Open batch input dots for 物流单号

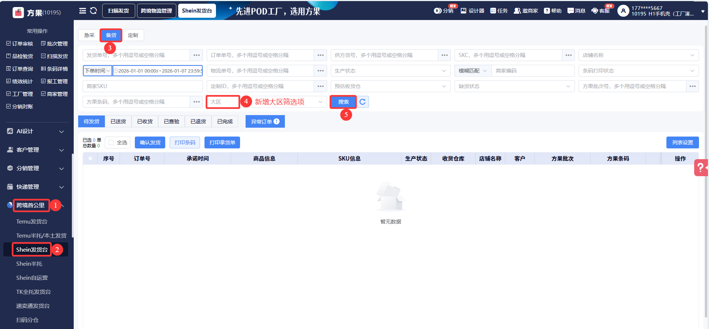(320, 71)
